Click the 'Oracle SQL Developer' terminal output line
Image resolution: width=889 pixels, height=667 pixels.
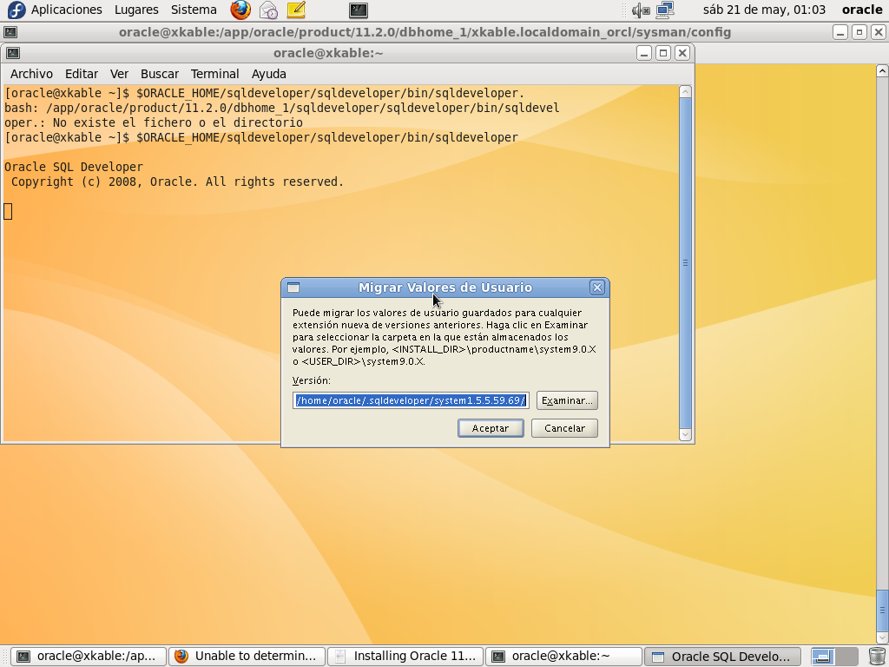pos(74,167)
